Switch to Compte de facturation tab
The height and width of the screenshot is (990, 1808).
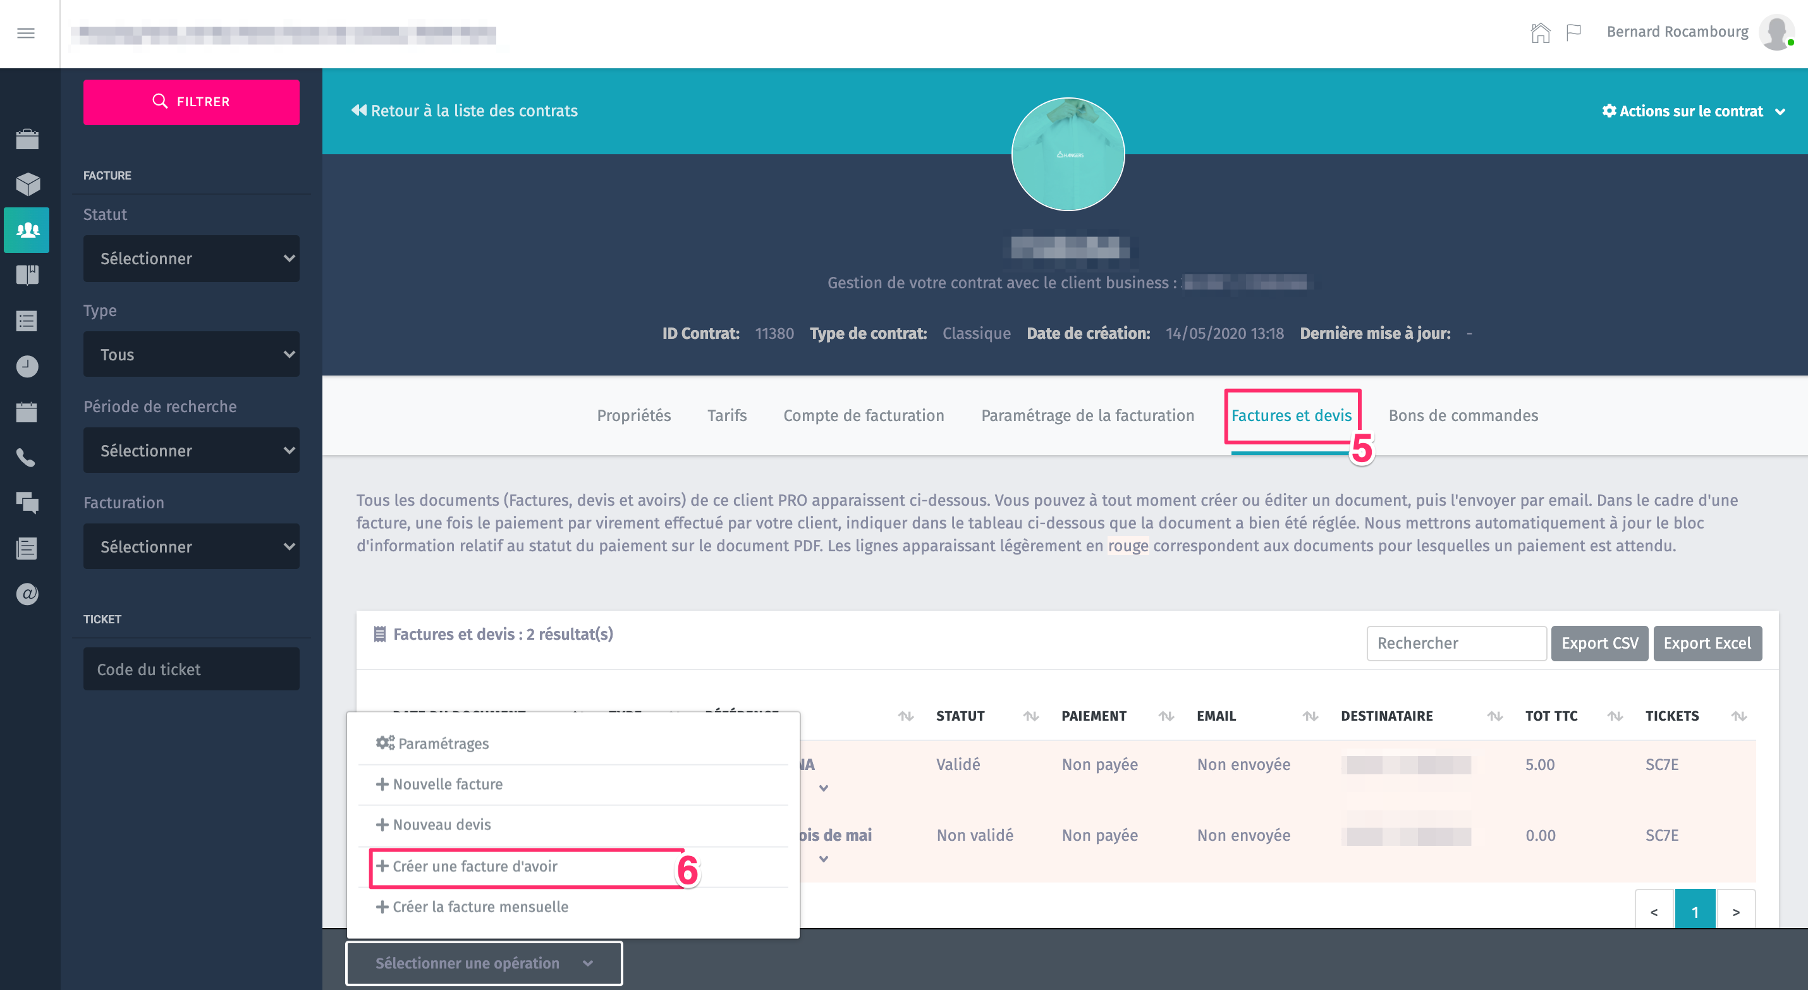(x=864, y=415)
